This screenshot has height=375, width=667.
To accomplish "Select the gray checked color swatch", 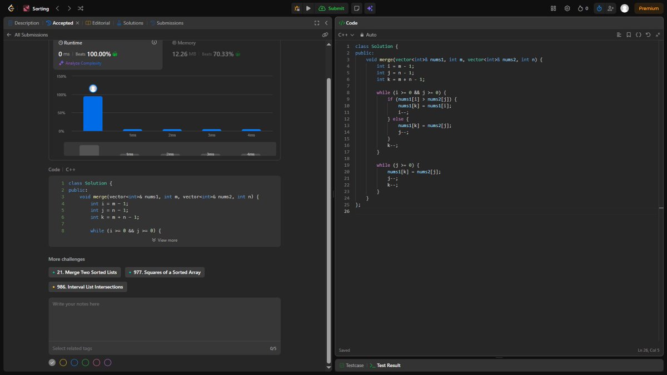I will [x=52, y=363].
